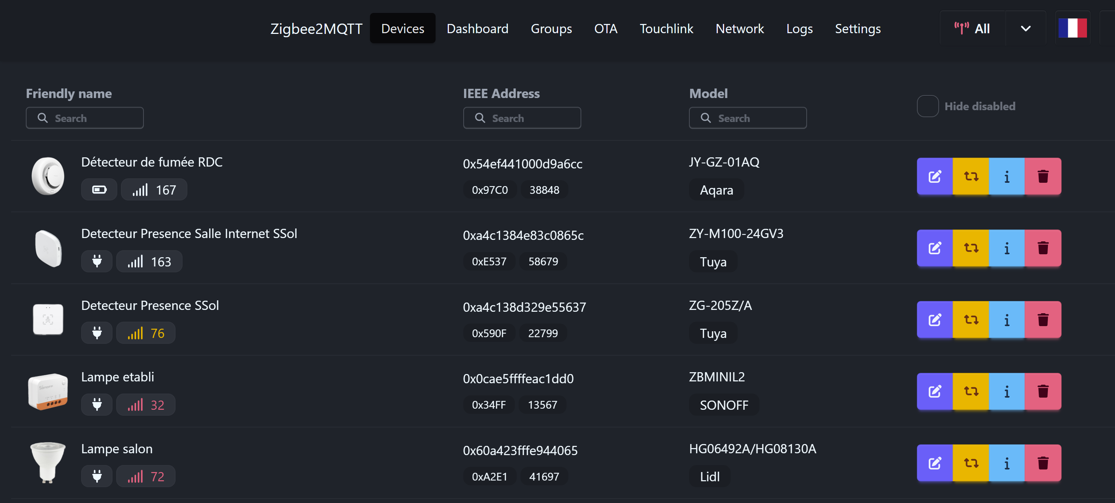This screenshot has width=1115, height=503.
Task: Reconfigure Détecteur de fumée RDC device
Action: click(970, 176)
